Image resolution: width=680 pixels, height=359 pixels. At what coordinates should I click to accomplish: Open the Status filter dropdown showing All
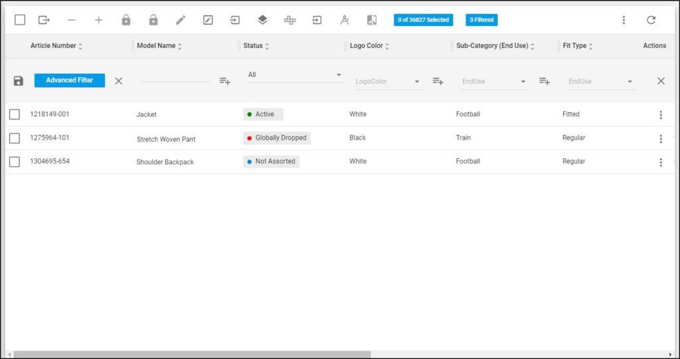[x=296, y=75]
